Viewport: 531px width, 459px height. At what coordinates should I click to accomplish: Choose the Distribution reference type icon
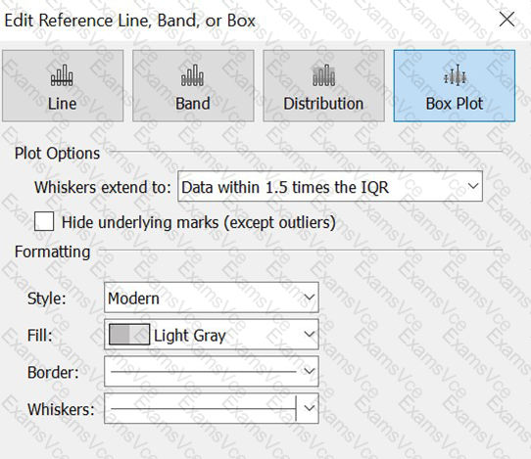323,75
